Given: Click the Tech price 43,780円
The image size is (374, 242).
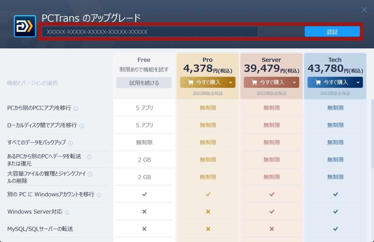Looking at the screenshot, I should tap(335, 69).
